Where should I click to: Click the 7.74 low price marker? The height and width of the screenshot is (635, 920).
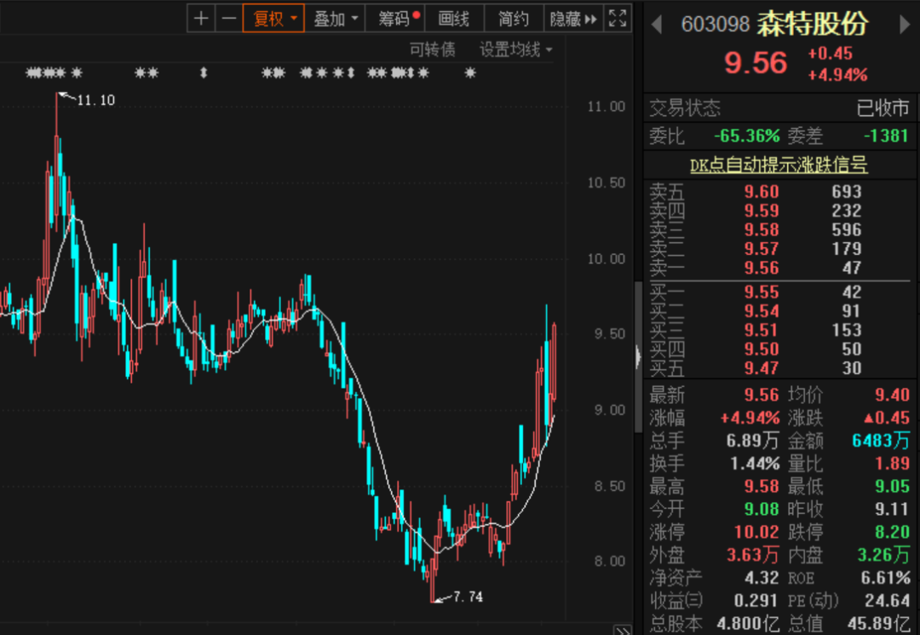[x=467, y=597]
